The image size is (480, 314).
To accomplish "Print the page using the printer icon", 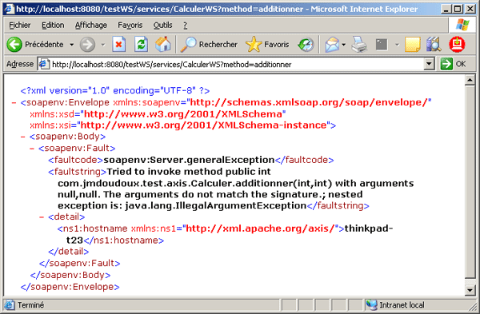I will tap(359, 45).
